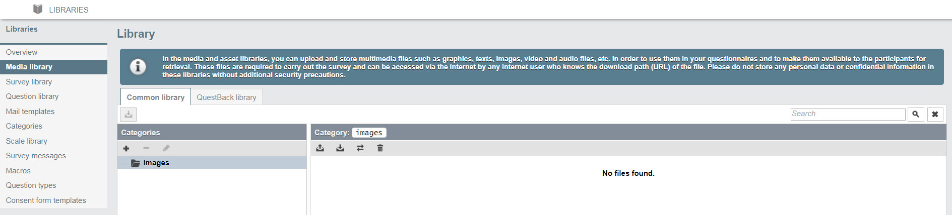Screen dimensions: 952x215
Task: Click into the Search input field
Action: 848,114
